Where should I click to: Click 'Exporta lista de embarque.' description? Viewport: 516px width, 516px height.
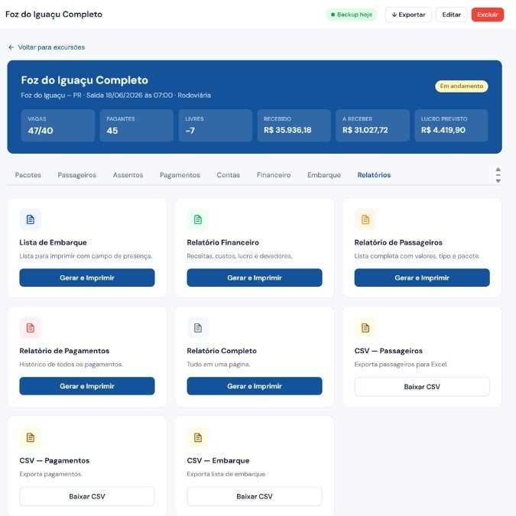tap(226, 474)
